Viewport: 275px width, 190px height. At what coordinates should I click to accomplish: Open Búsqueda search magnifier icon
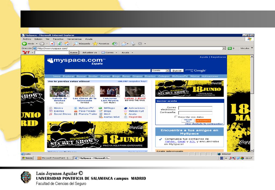click(x=75, y=44)
